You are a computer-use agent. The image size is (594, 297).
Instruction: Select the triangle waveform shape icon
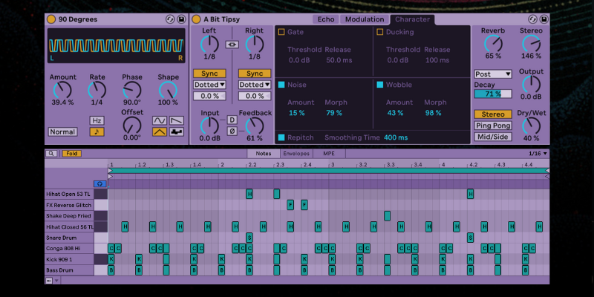160,131
